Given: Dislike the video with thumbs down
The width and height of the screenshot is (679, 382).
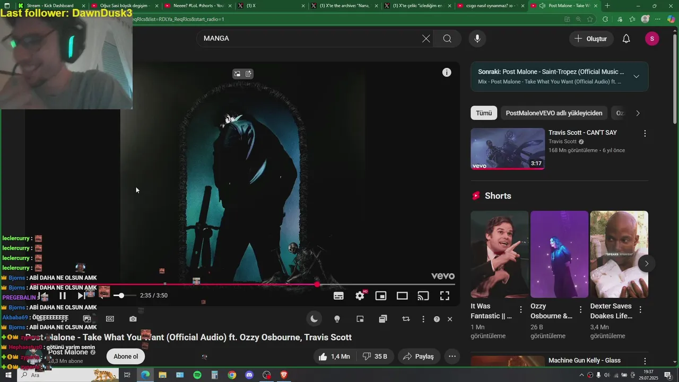Looking at the screenshot, I should pos(375,357).
